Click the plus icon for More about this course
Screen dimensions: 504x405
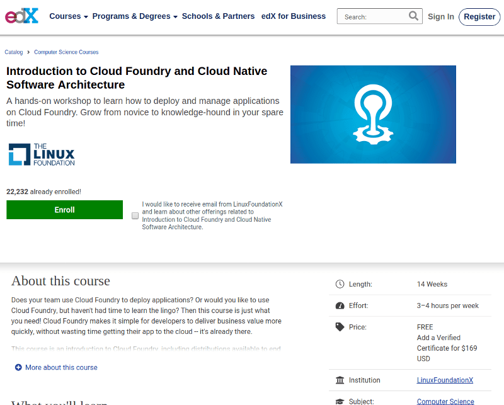tap(18, 367)
